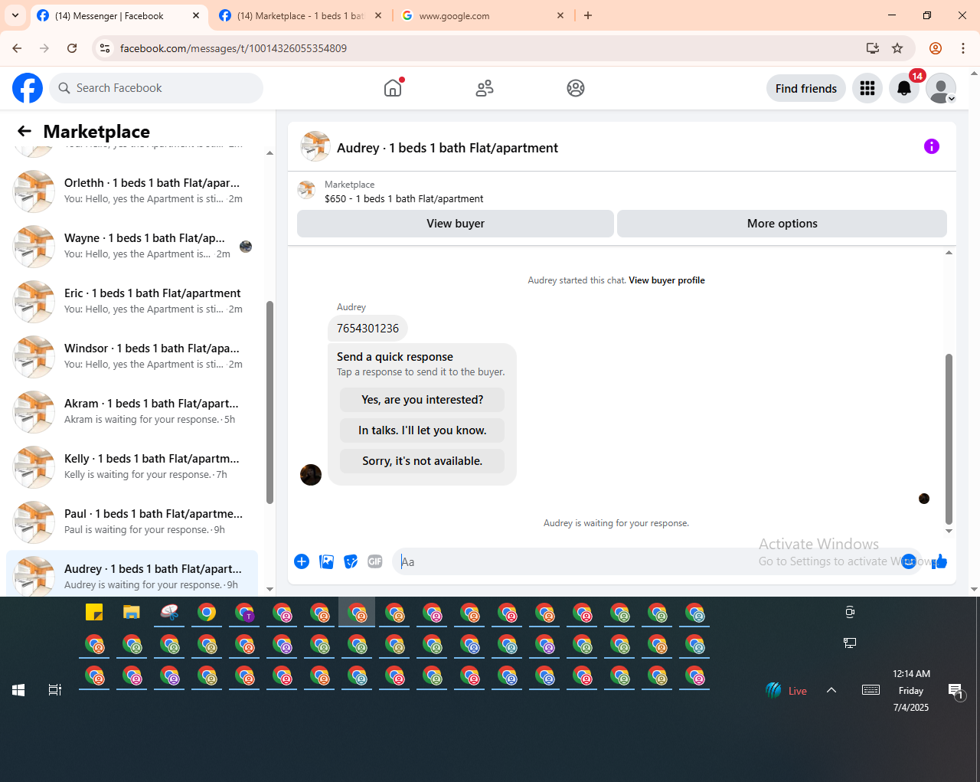Reload the page
Screen dimensions: 980x782
[x=72, y=48]
